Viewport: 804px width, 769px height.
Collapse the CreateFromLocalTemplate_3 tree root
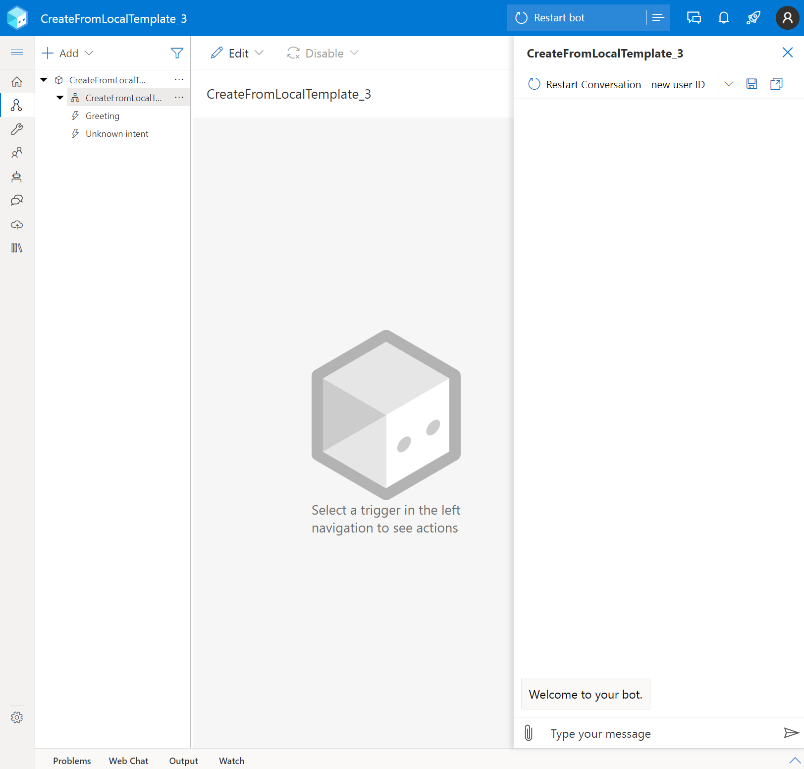tap(43, 79)
